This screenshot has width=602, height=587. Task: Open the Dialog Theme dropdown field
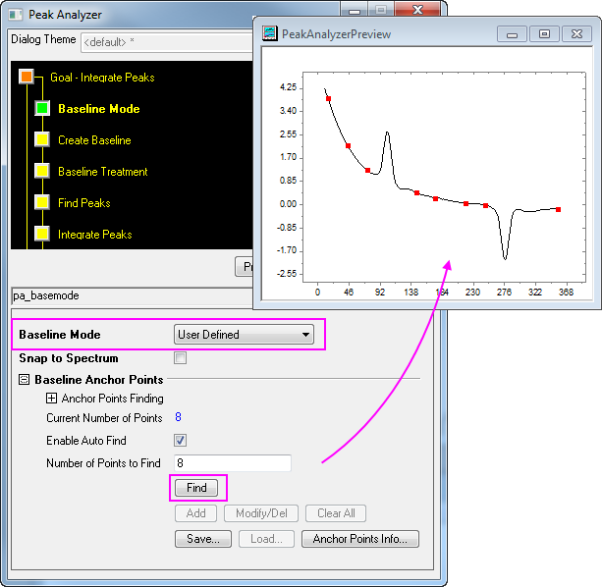coord(167,42)
